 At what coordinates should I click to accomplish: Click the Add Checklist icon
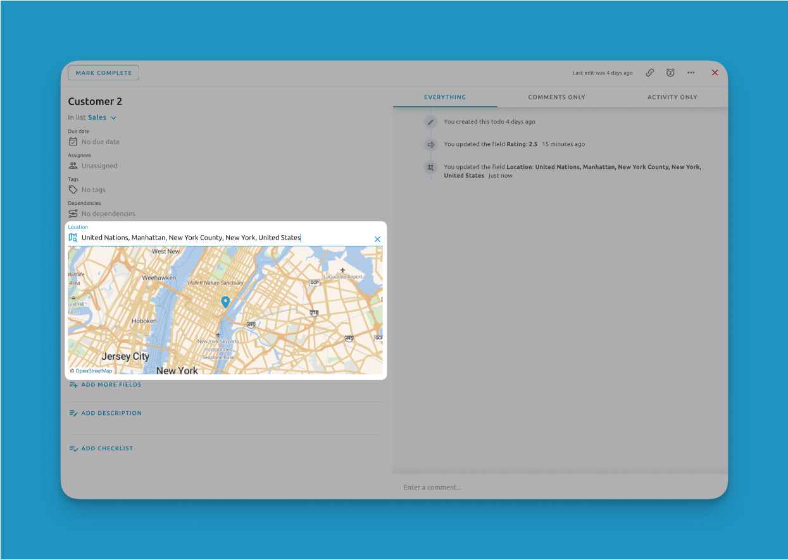coord(72,448)
